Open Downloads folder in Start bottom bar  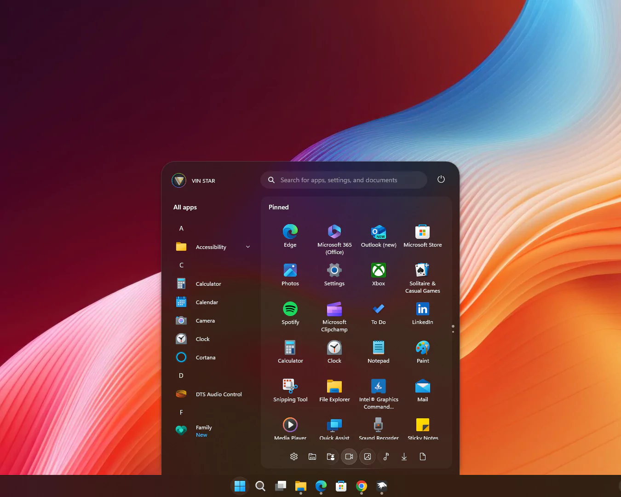point(404,457)
